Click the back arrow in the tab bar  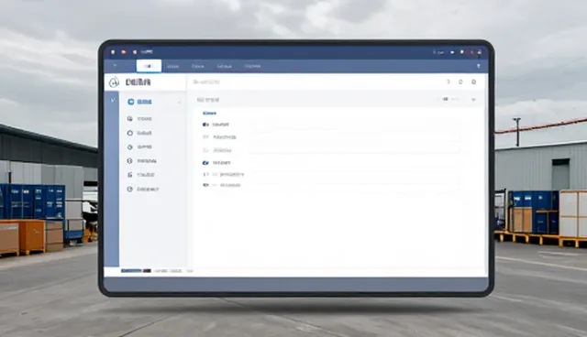tap(115, 65)
